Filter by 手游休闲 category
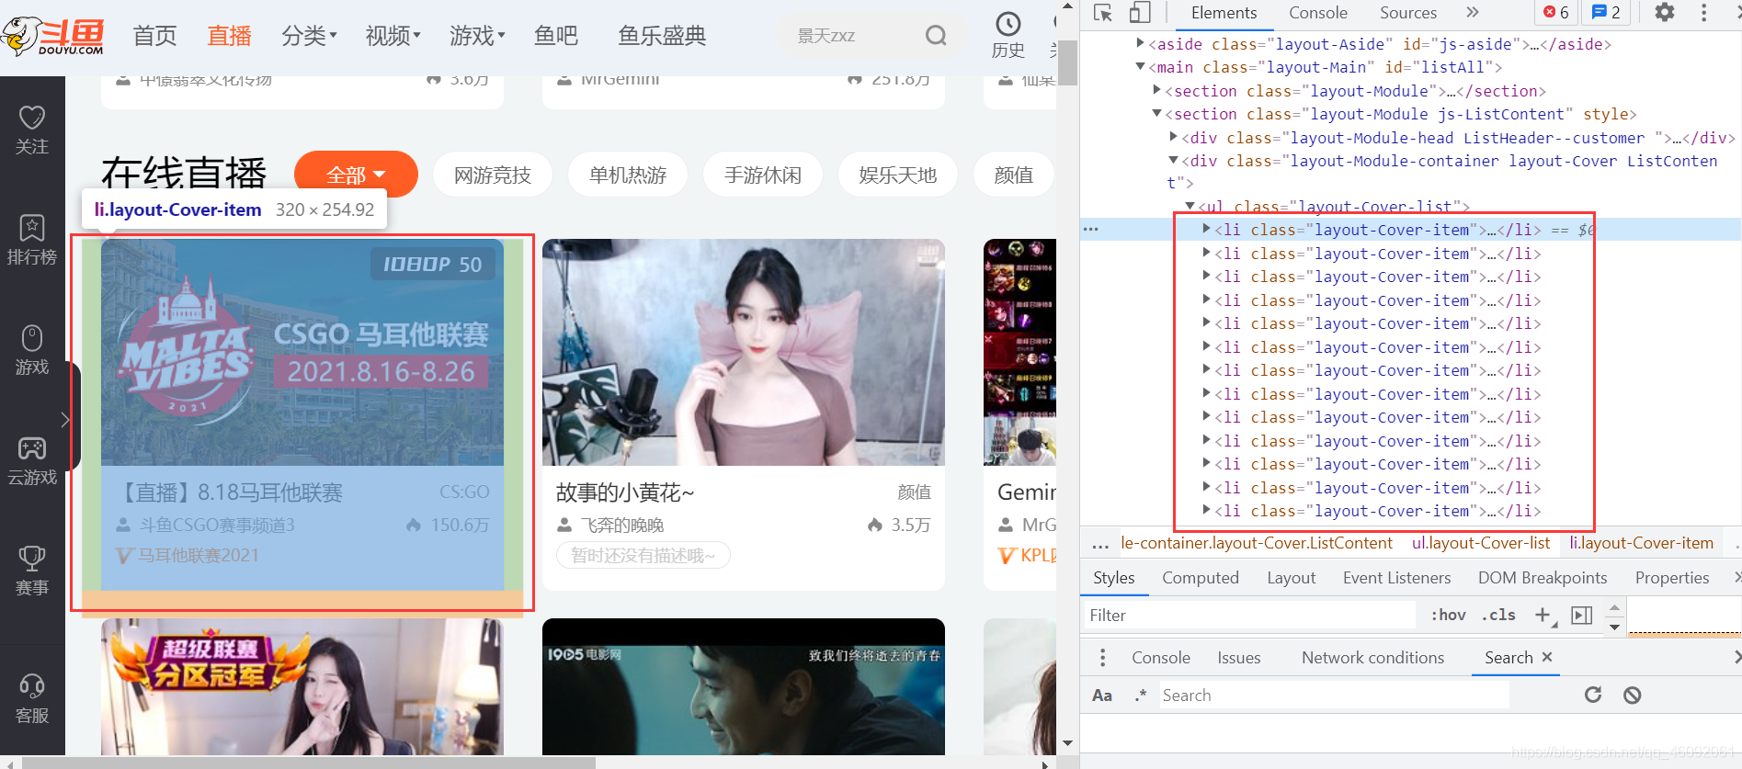The image size is (1742, 769). tap(762, 175)
